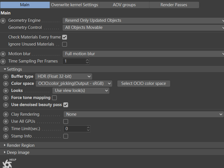Disable Check Materials Every frame checkbox
The width and height of the screenshot is (224, 168).
(x=64, y=37)
